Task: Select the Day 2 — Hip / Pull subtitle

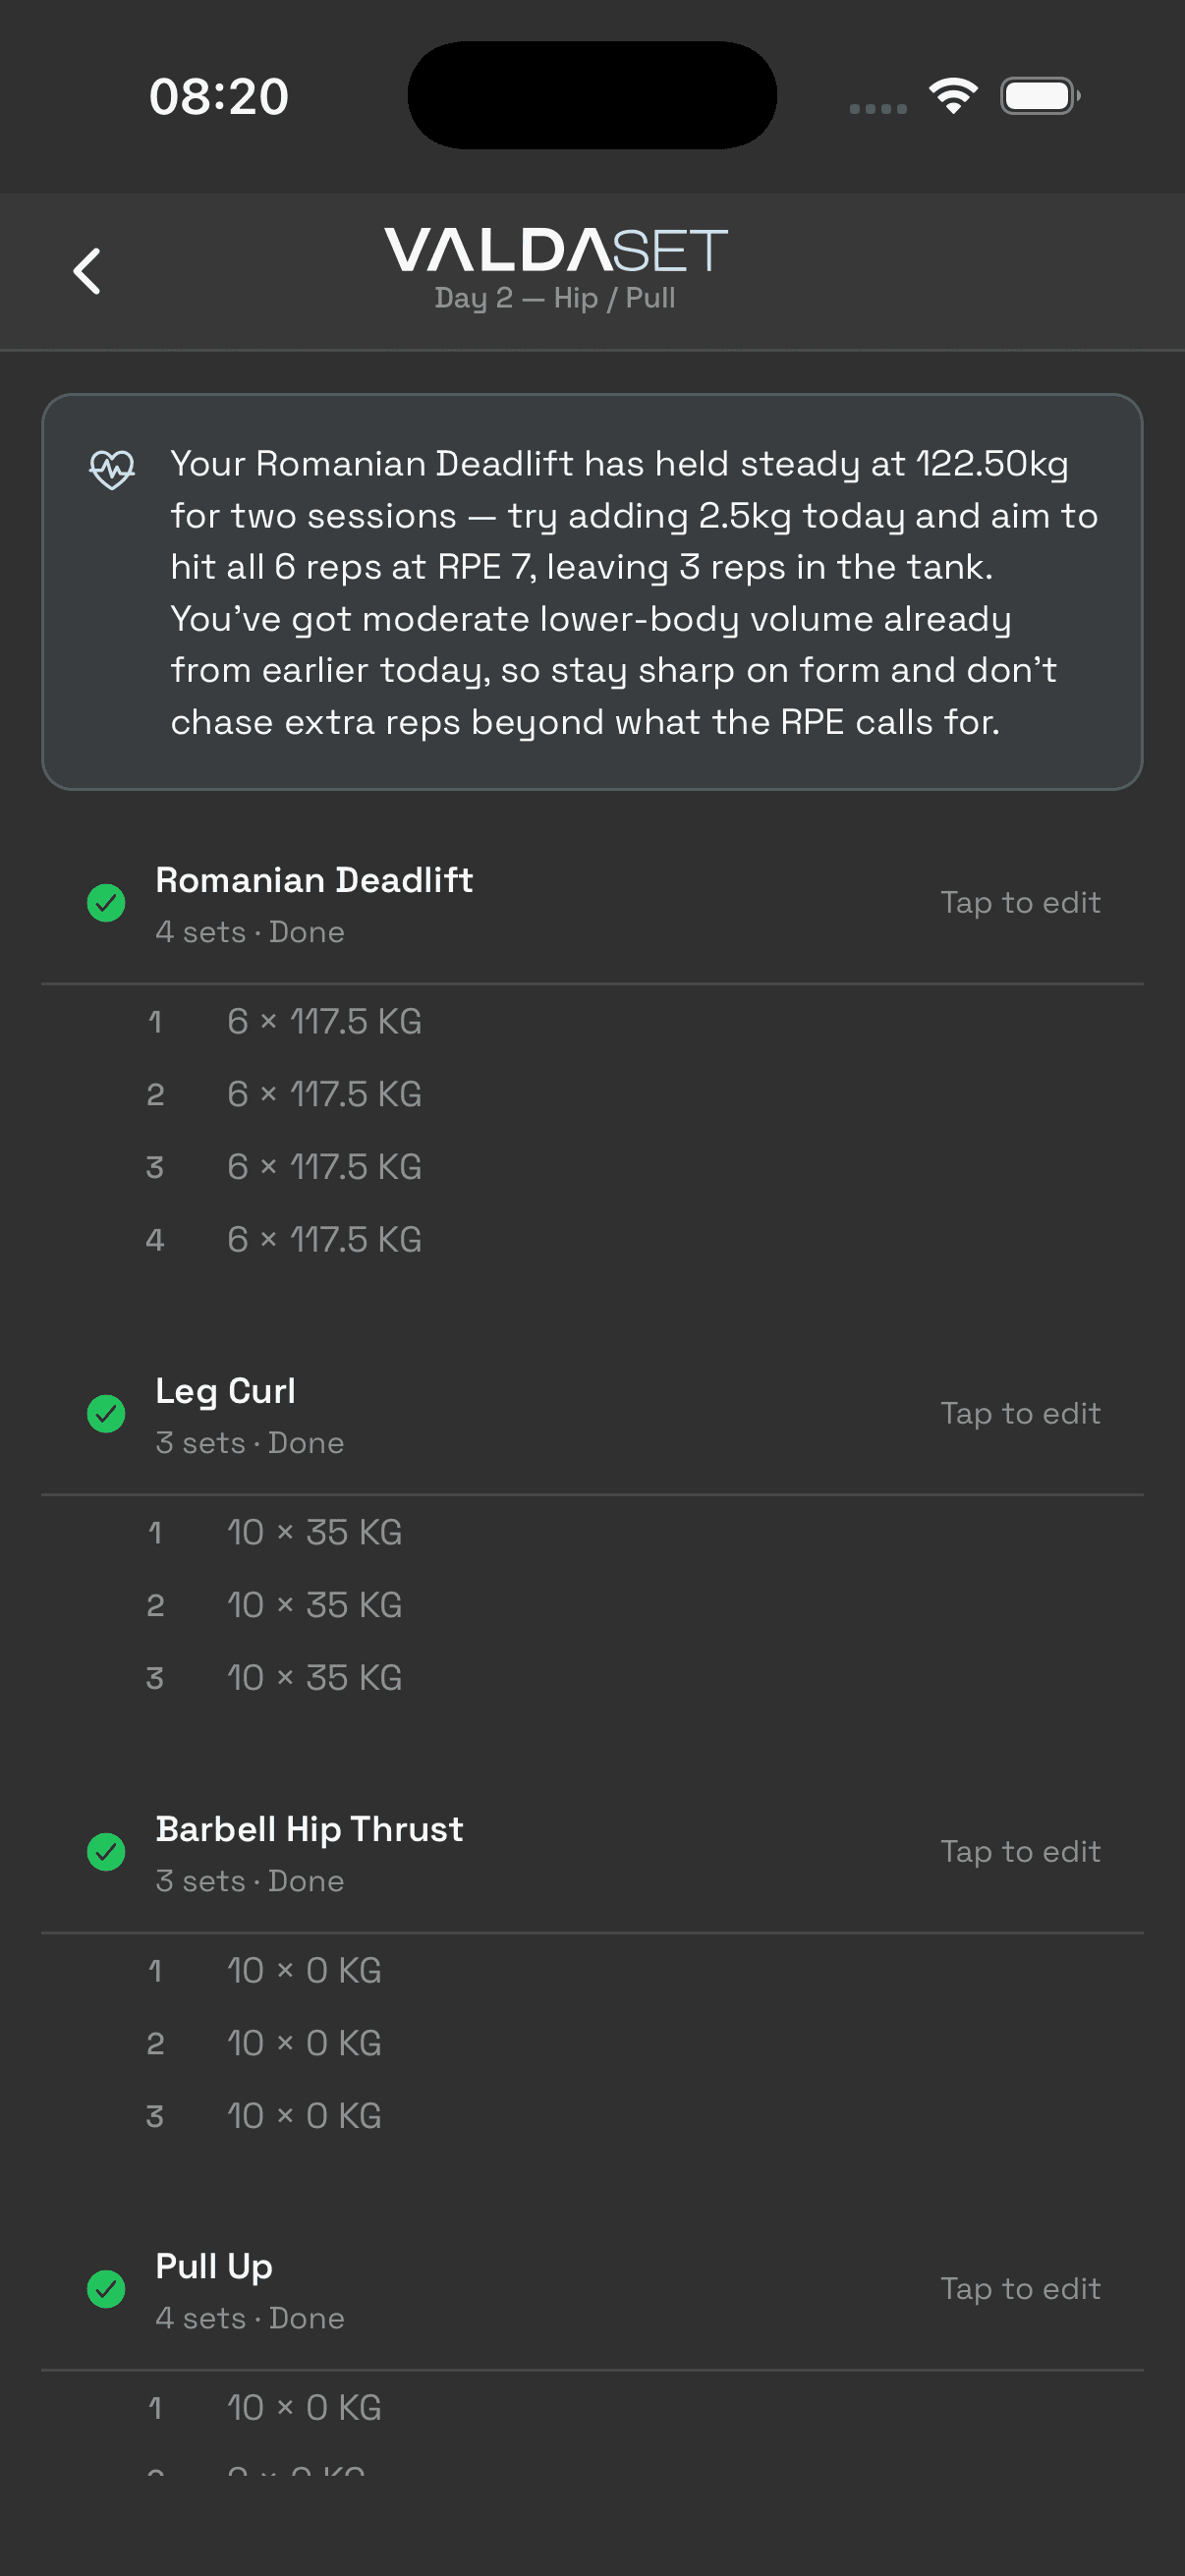Action: [x=556, y=297]
